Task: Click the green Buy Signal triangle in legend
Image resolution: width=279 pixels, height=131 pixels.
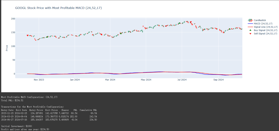Action: pos(251,30)
